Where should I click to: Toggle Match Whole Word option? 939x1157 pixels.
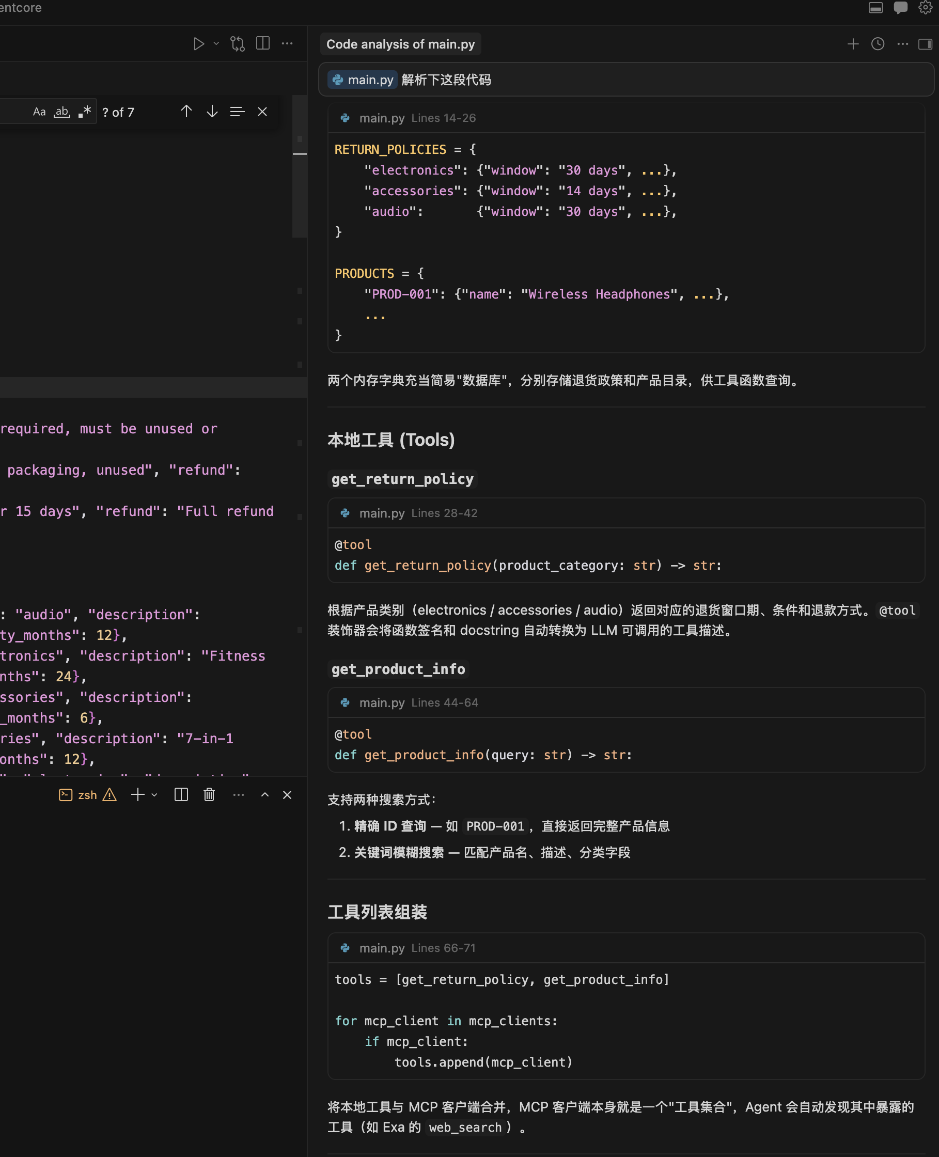[x=61, y=112]
